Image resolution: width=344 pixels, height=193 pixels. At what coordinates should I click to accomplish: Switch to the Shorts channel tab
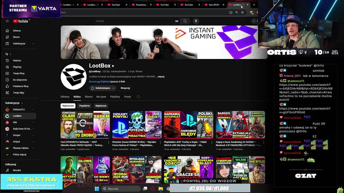tap(89, 97)
